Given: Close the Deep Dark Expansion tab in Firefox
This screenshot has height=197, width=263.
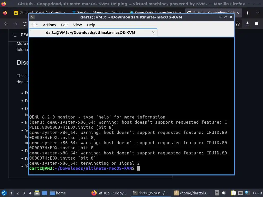Looking at the screenshot, I should click(x=180, y=13).
